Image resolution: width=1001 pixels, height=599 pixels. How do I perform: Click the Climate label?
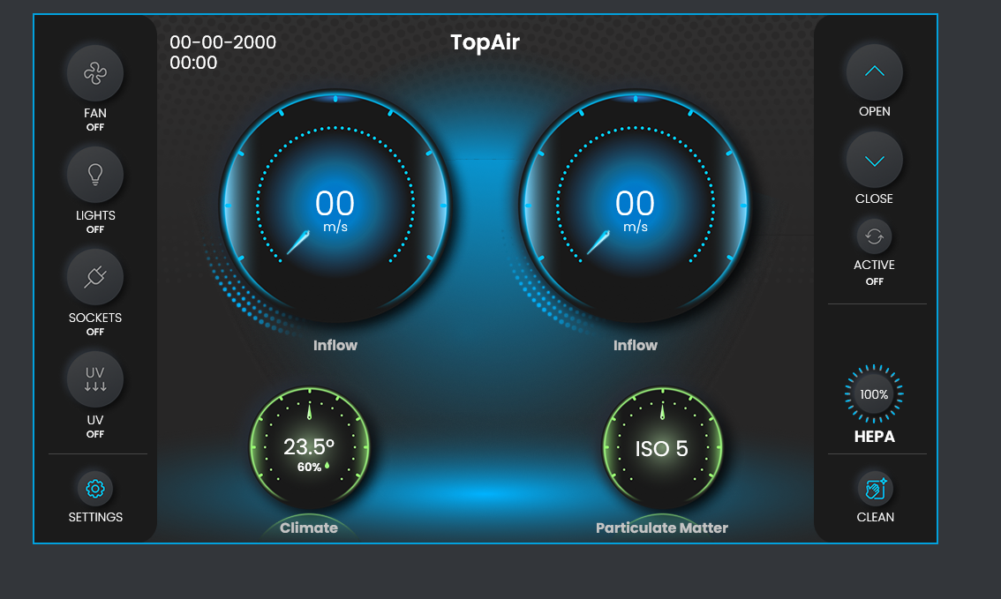pos(309,528)
